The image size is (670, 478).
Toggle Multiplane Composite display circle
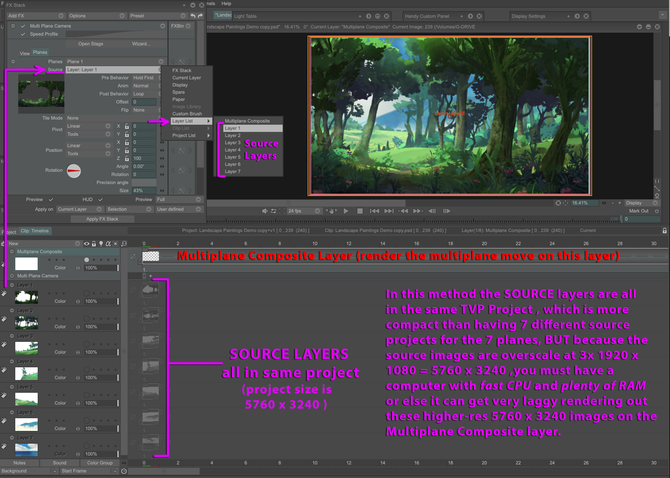point(86,260)
